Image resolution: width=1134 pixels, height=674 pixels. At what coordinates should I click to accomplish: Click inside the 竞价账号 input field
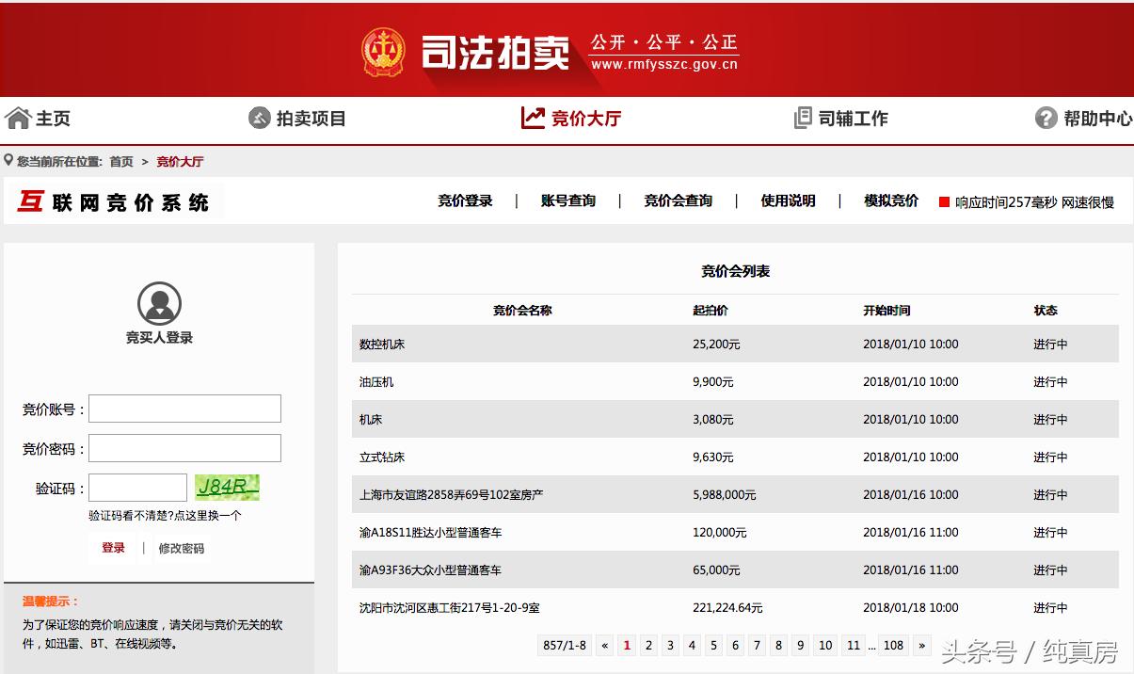(184, 408)
